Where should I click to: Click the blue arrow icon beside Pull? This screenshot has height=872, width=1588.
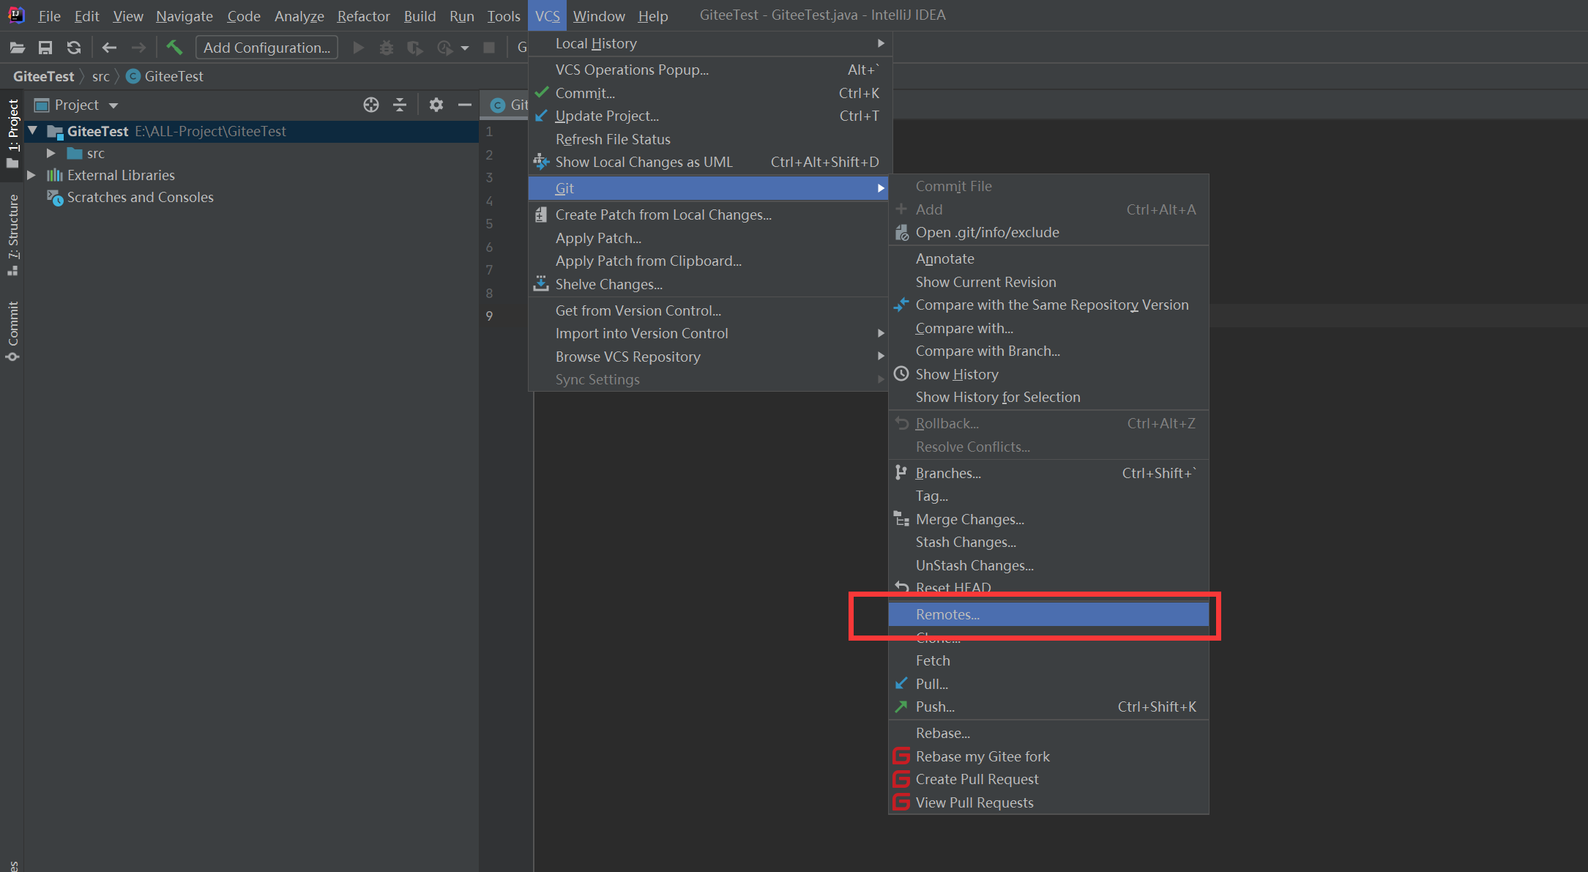pos(901,684)
